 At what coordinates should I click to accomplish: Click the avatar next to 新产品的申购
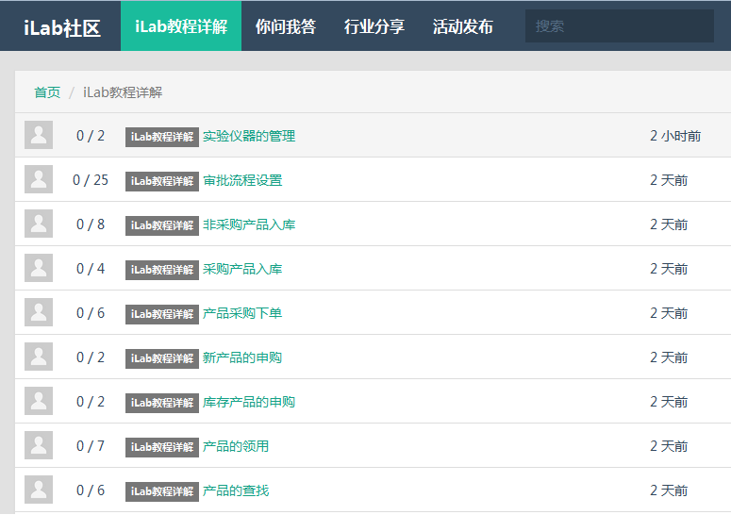tap(39, 357)
